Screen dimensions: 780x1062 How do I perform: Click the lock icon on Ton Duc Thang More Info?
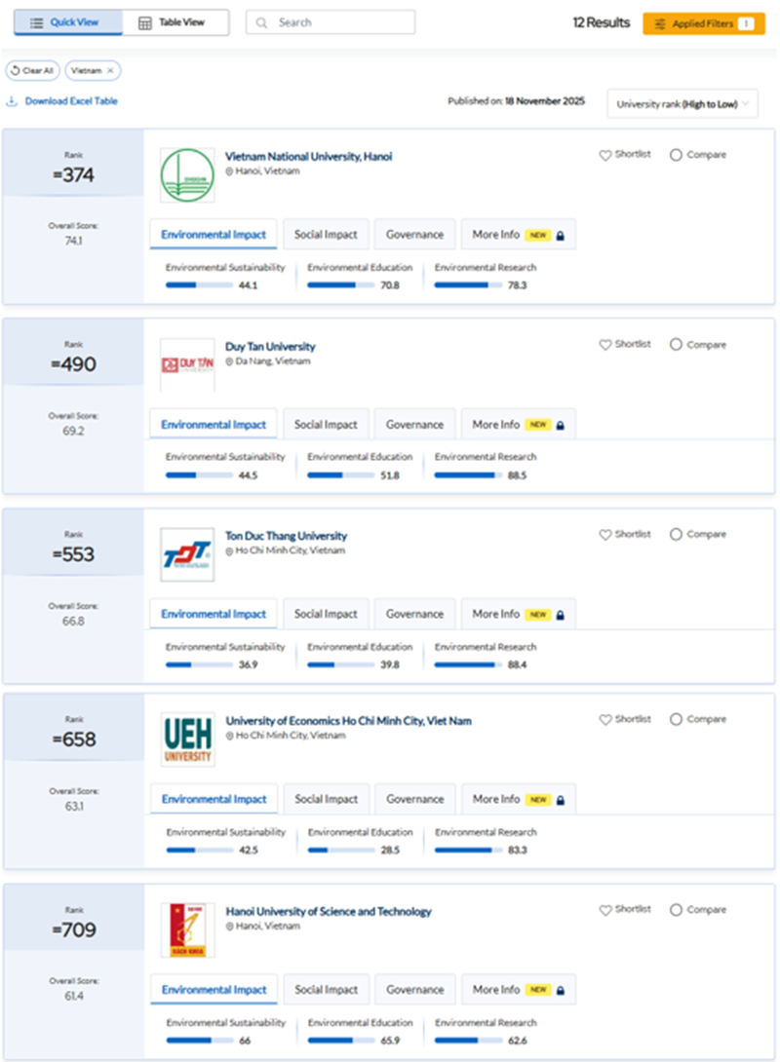pyautogui.click(x=561, y=615)
